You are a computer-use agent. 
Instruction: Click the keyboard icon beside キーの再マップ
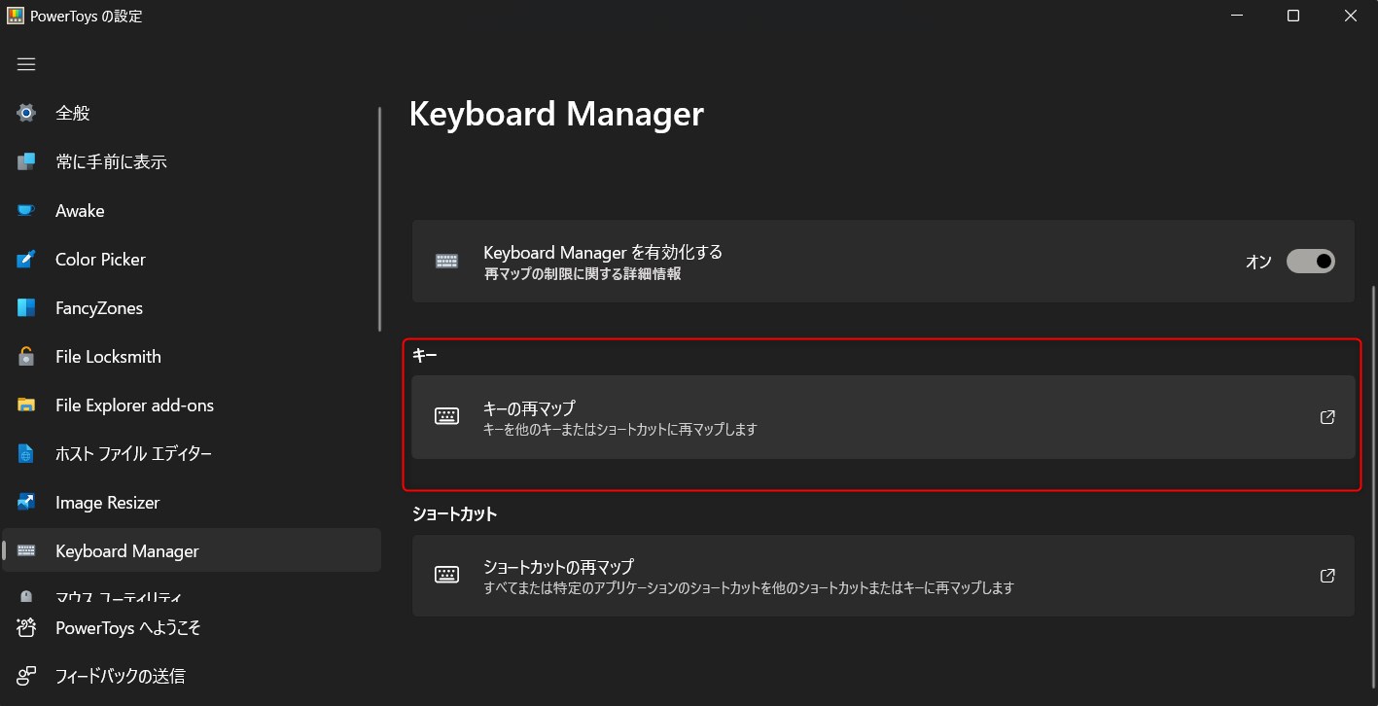click(446, 417)
